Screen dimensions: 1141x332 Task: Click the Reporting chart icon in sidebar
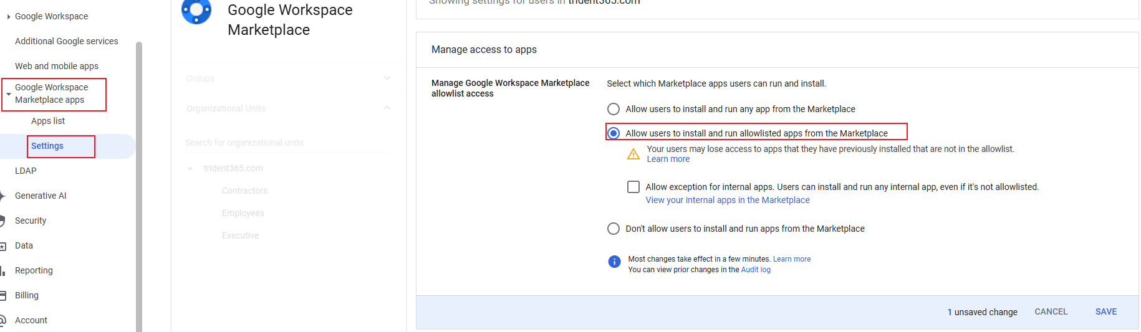coord(2,270)
